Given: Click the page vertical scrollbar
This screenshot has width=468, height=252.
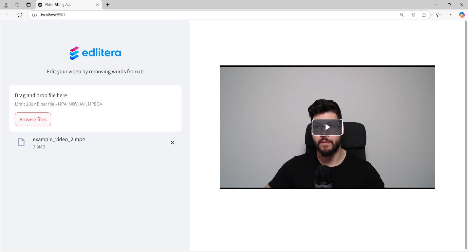Looking at the screenshot, I should [x=466, y=135].
